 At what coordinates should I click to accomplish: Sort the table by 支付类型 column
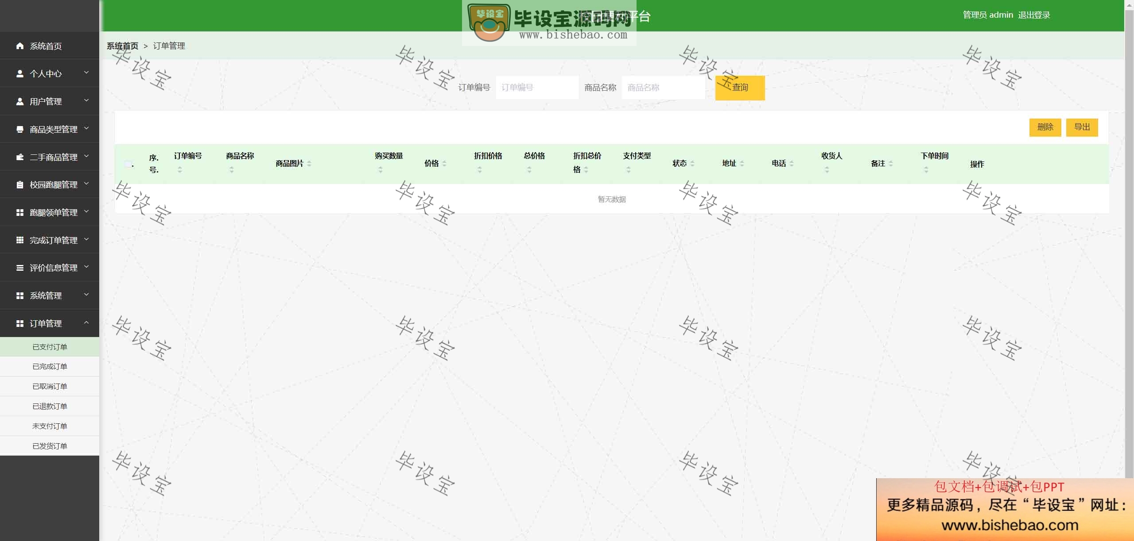(x=628, y=169)
